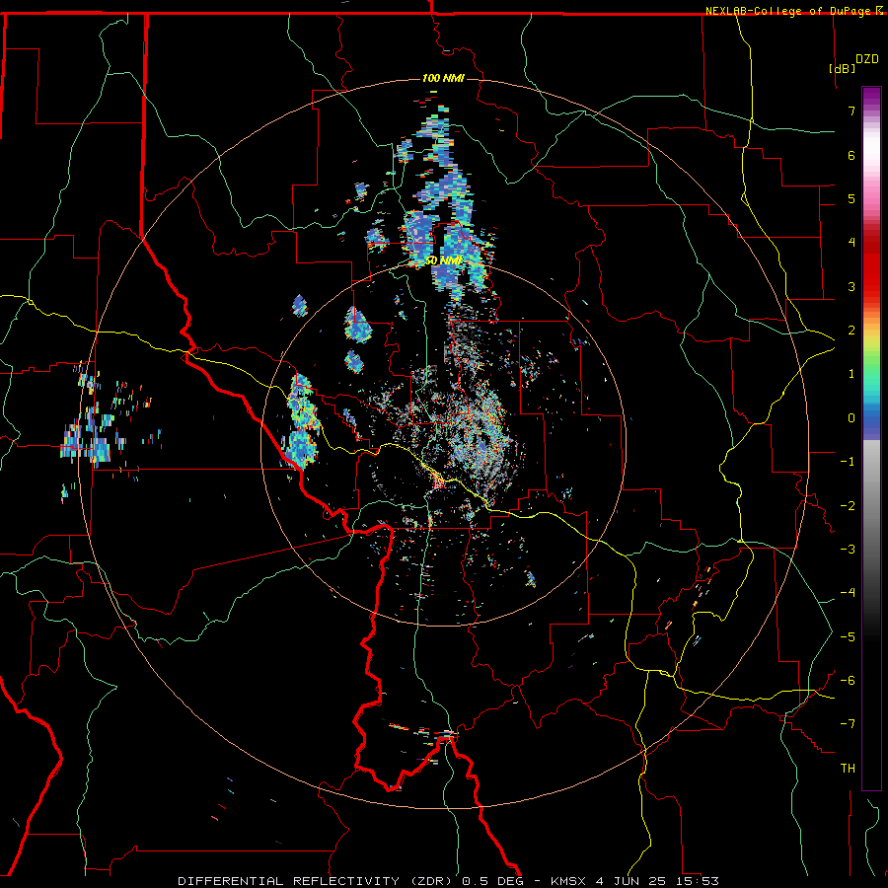Image resolution: width=888 pixels, height=888 pixels.
Task: Click the "100 NMI" range ring label
Action: [x=443, y=78]
